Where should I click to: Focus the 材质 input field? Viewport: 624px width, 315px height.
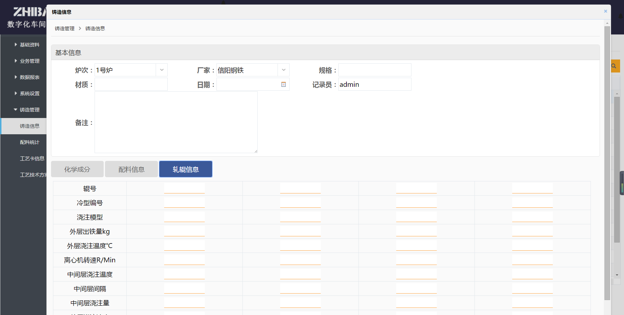coord(131,84)
